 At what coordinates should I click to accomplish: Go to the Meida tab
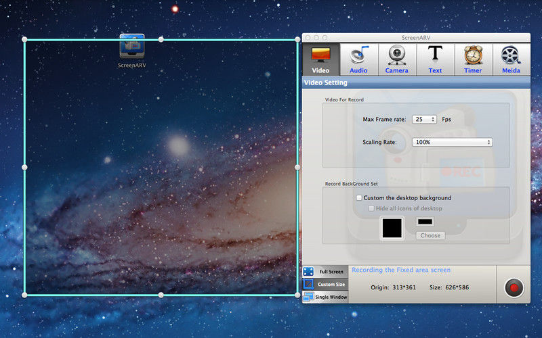tap(511, 59)
